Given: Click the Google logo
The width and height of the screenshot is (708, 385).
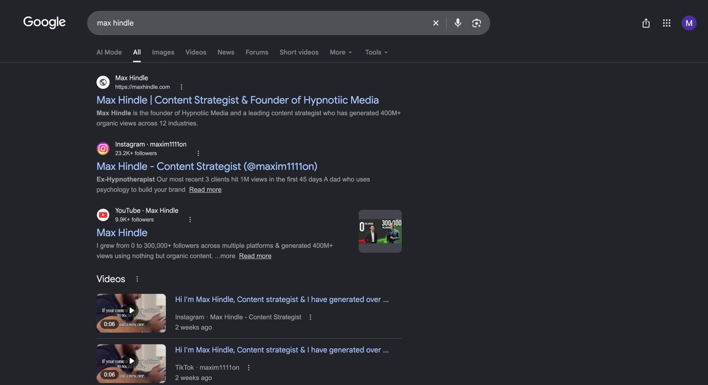Looking at the screenshot, I should [x=44, y=22].
